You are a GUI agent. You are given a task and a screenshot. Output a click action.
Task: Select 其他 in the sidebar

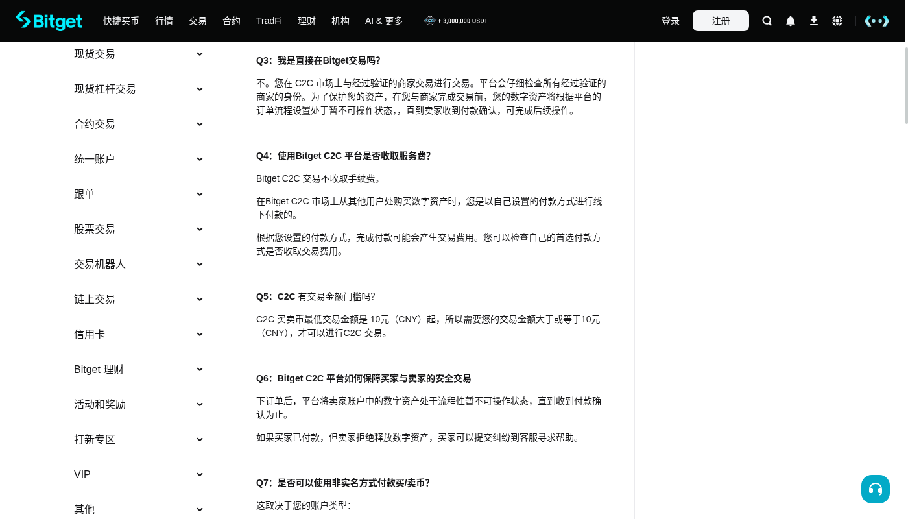(84, 509)
